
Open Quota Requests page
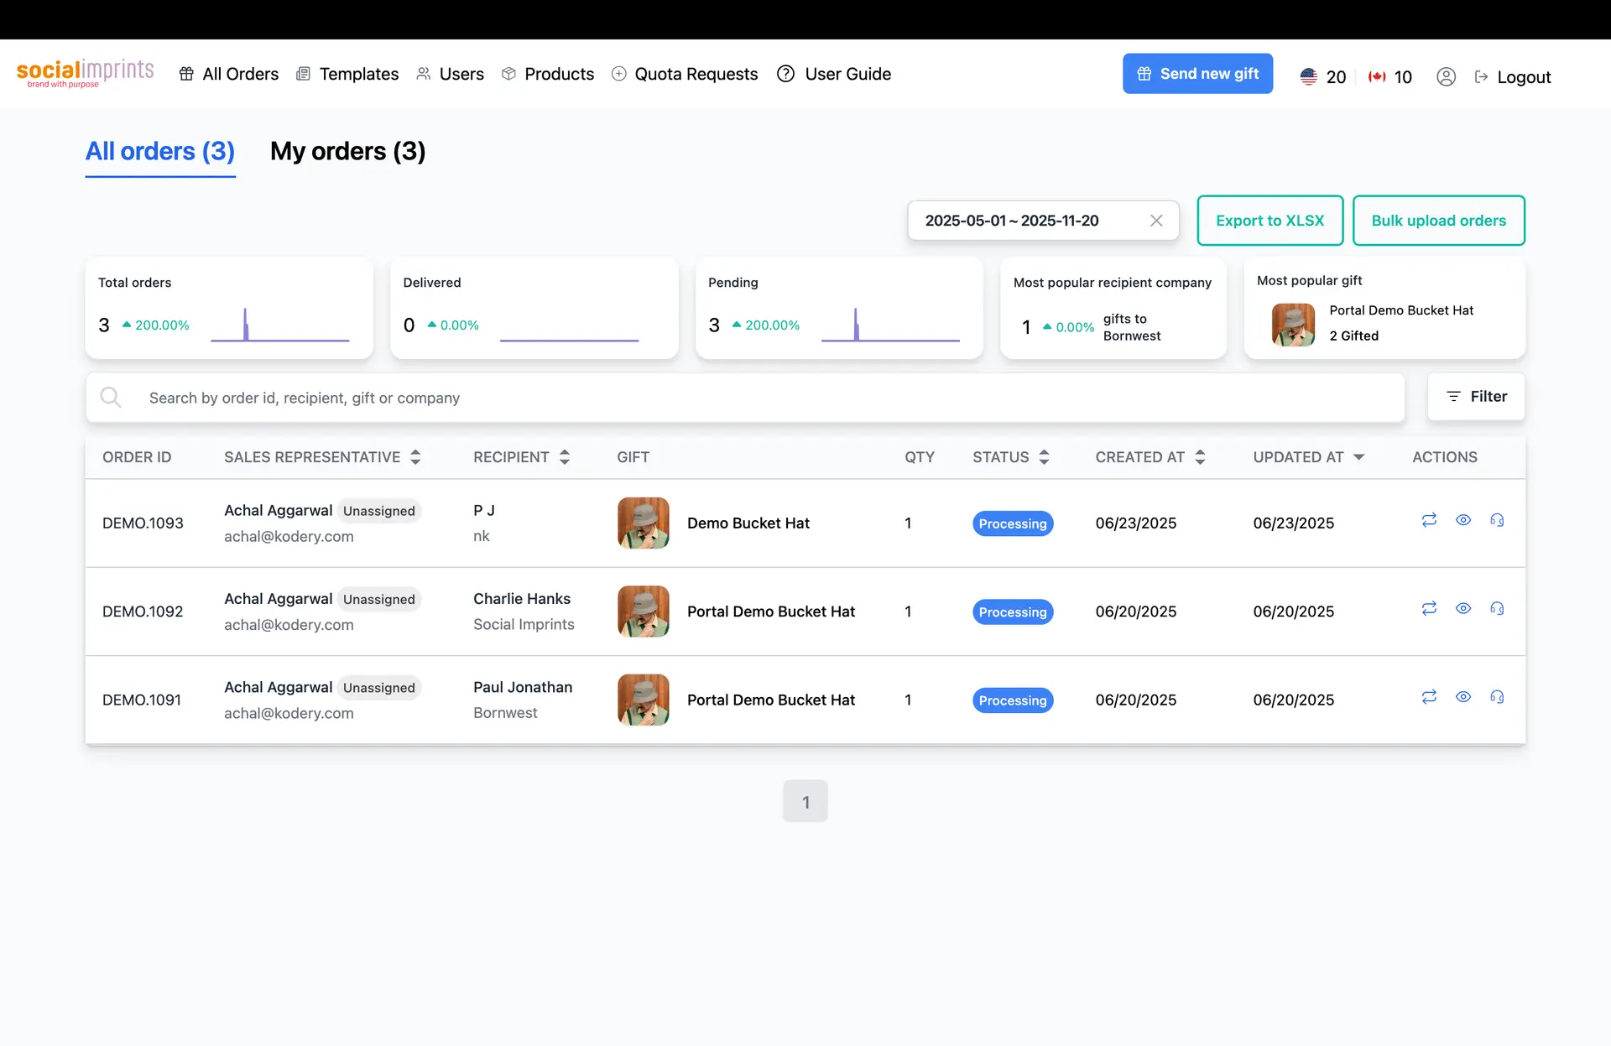[684, 74]
